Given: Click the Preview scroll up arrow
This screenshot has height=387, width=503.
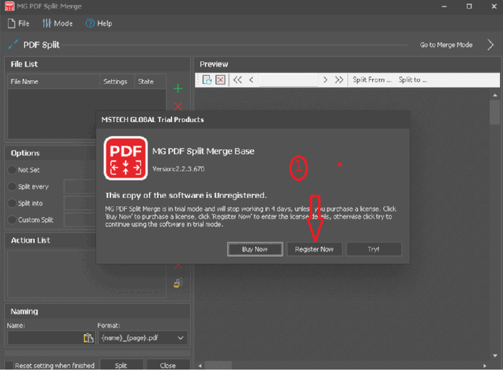Looking at the screenshot, I should [495, 95].
